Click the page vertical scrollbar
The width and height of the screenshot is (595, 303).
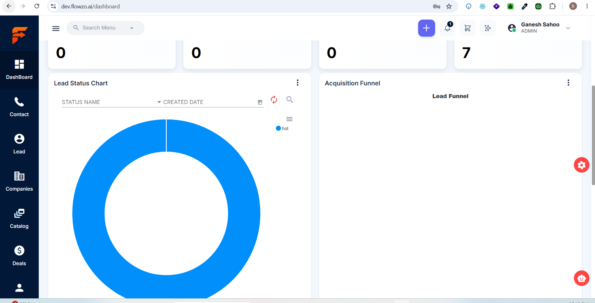(x=593, y=135)
